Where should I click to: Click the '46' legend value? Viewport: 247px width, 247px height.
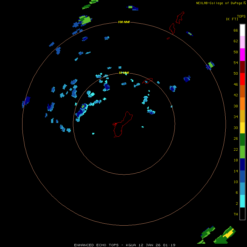pos(236,85)
